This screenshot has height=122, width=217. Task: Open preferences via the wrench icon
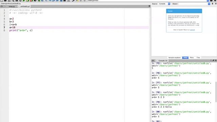(74, 1)
